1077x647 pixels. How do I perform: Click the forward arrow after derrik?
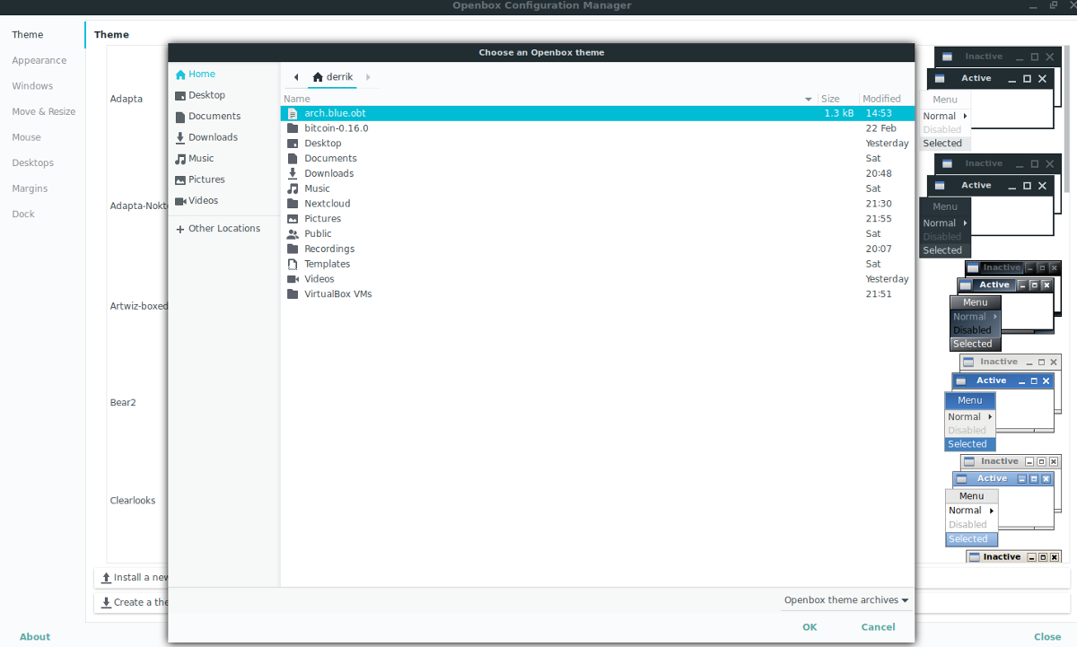[x=368, y=77]
